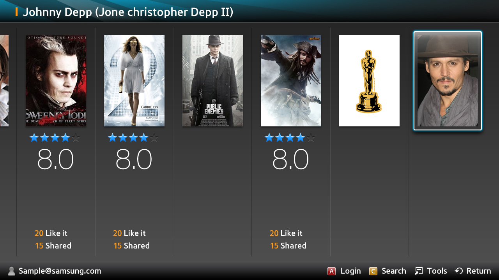This screenshot has height=280, width=499.
Task: Select the highlighted Johnny Depp portrait
Action: pos(448,81)
